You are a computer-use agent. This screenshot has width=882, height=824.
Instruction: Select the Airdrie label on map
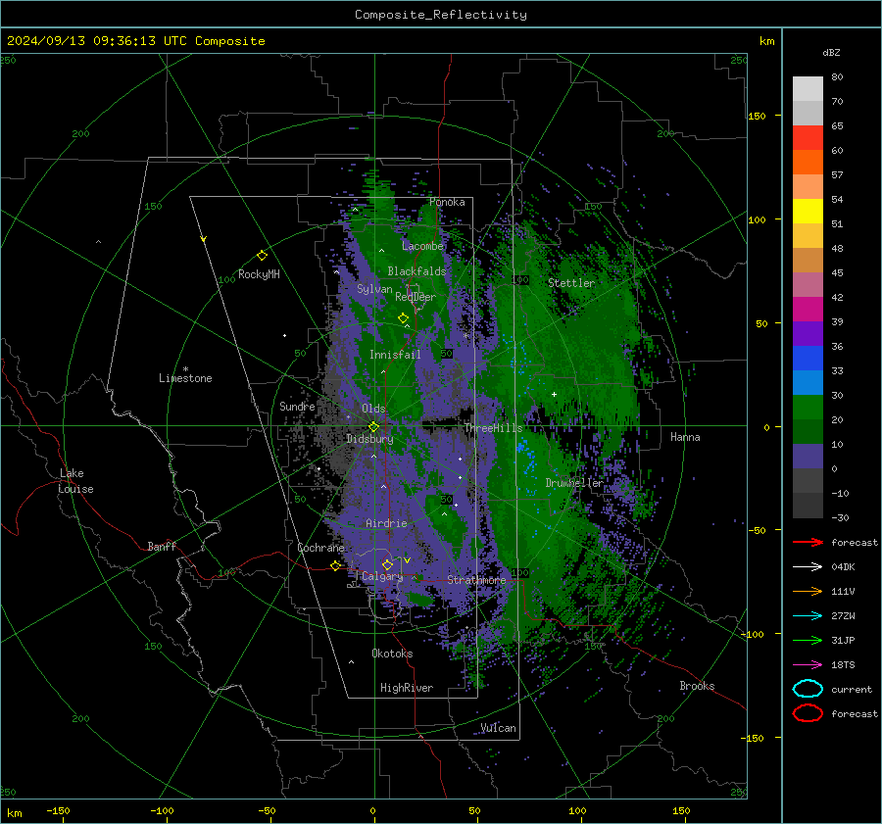[386, 523]
